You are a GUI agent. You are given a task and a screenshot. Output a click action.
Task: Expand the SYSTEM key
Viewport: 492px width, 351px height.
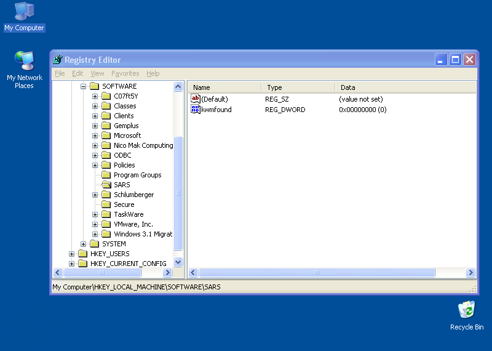(x=83, y=244)
